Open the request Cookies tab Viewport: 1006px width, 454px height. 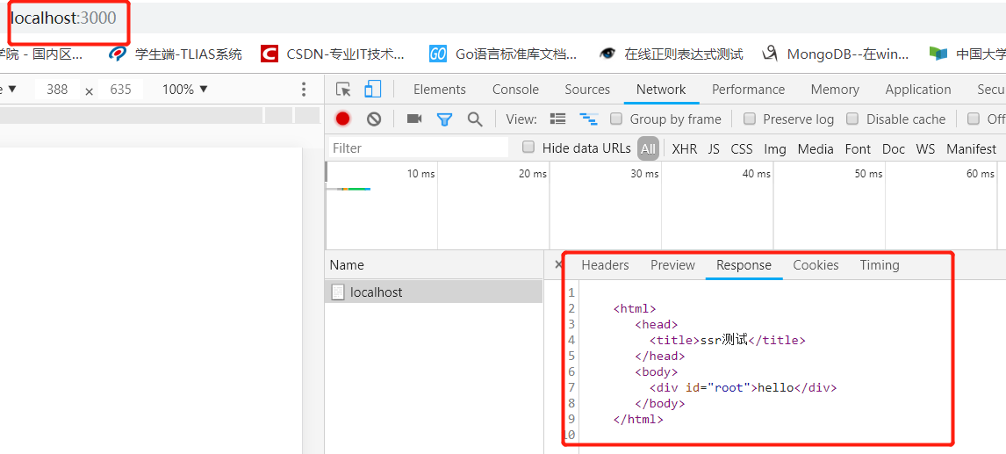(x=816, y=264)
